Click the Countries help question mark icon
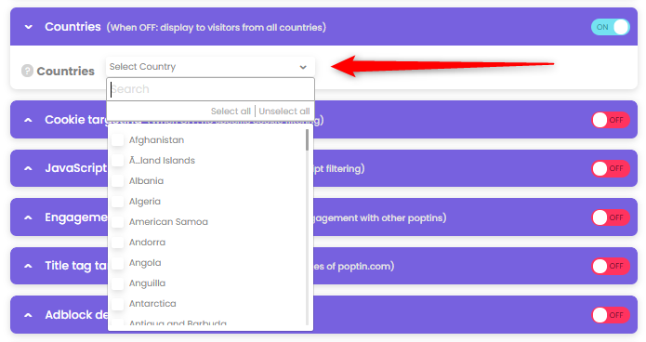The image size is (646, 342). coord(27,71)
